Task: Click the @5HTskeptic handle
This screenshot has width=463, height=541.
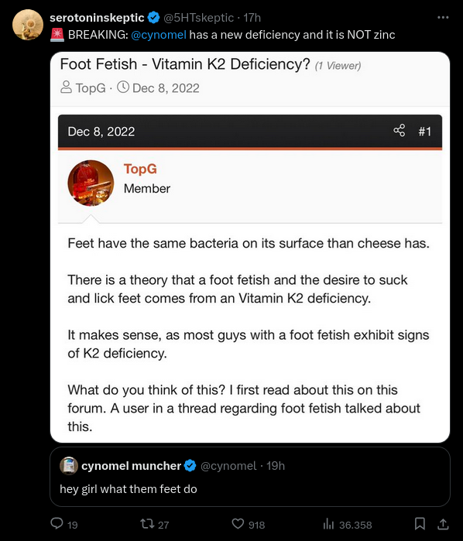Action: 198,18
